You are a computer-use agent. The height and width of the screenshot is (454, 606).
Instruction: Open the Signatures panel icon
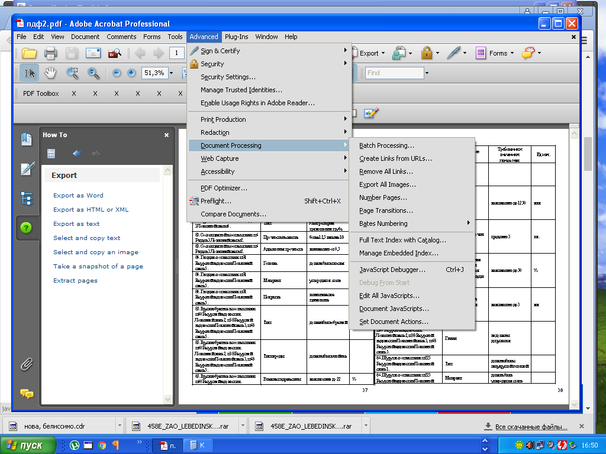coord(27,168)
